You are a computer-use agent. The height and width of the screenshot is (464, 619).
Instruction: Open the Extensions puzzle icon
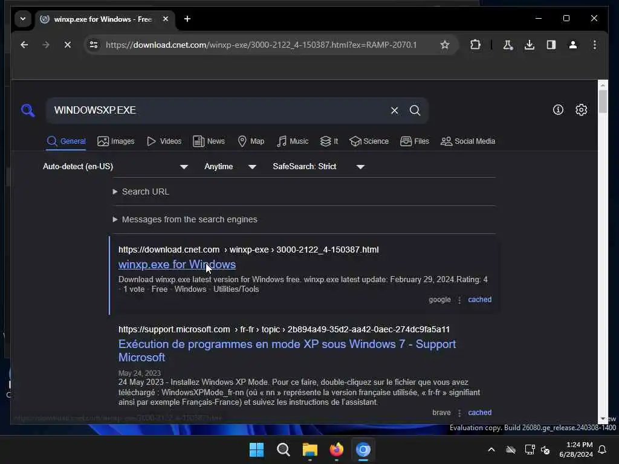click(x=475, y=45)
